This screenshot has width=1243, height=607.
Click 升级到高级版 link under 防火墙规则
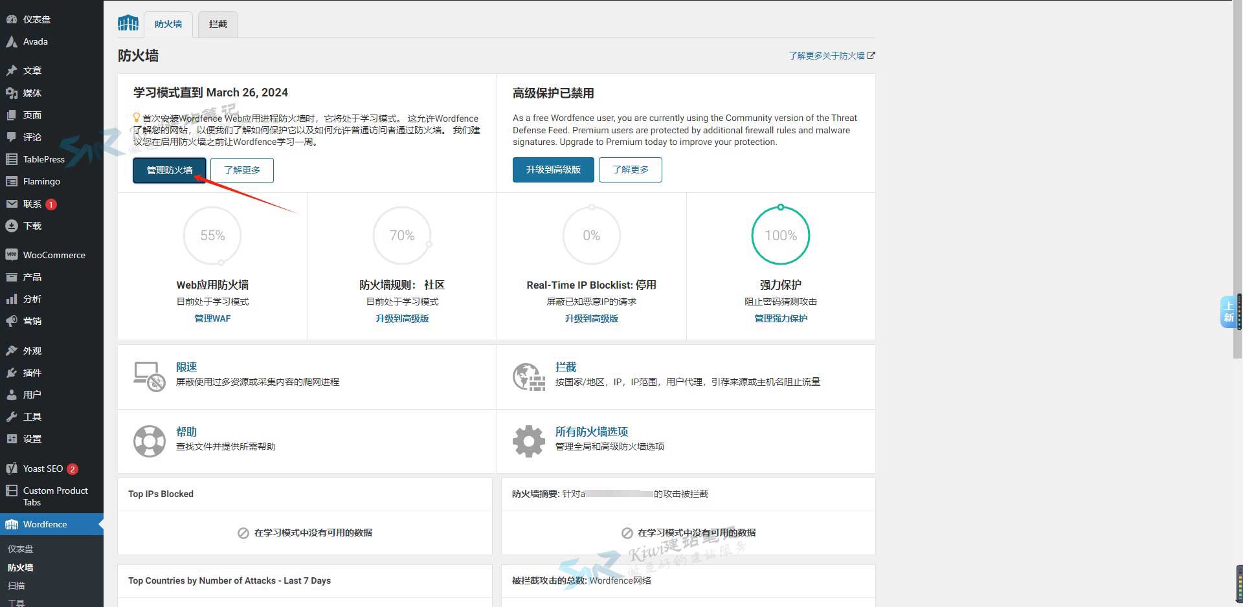402,318
